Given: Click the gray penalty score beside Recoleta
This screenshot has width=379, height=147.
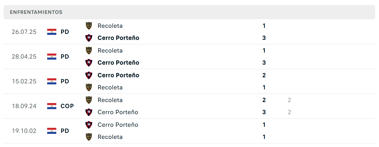Looking at the screenshot, I should click(x=289, y=100).
